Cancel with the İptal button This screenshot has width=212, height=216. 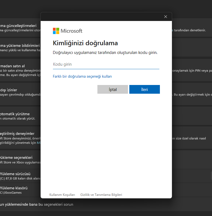coord(113,89)
